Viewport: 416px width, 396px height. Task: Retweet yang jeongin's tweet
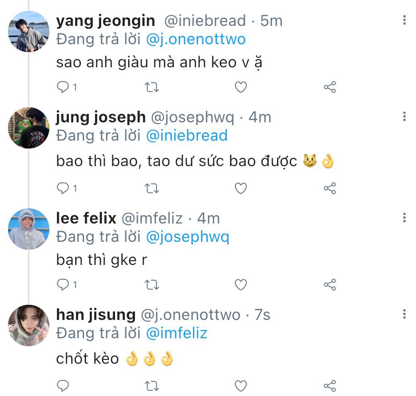pos(152,87)
